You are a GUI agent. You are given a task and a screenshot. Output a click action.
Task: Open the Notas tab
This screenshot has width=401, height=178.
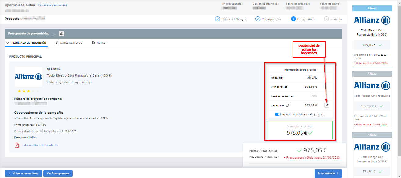pyautogui.click(x=99, y=43)
